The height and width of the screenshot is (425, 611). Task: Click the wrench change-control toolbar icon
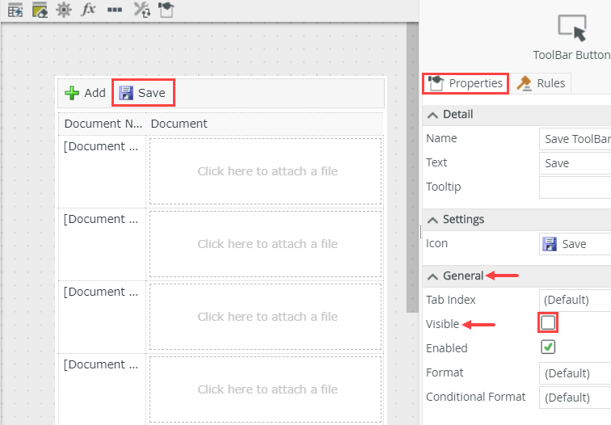pos(141,10)
